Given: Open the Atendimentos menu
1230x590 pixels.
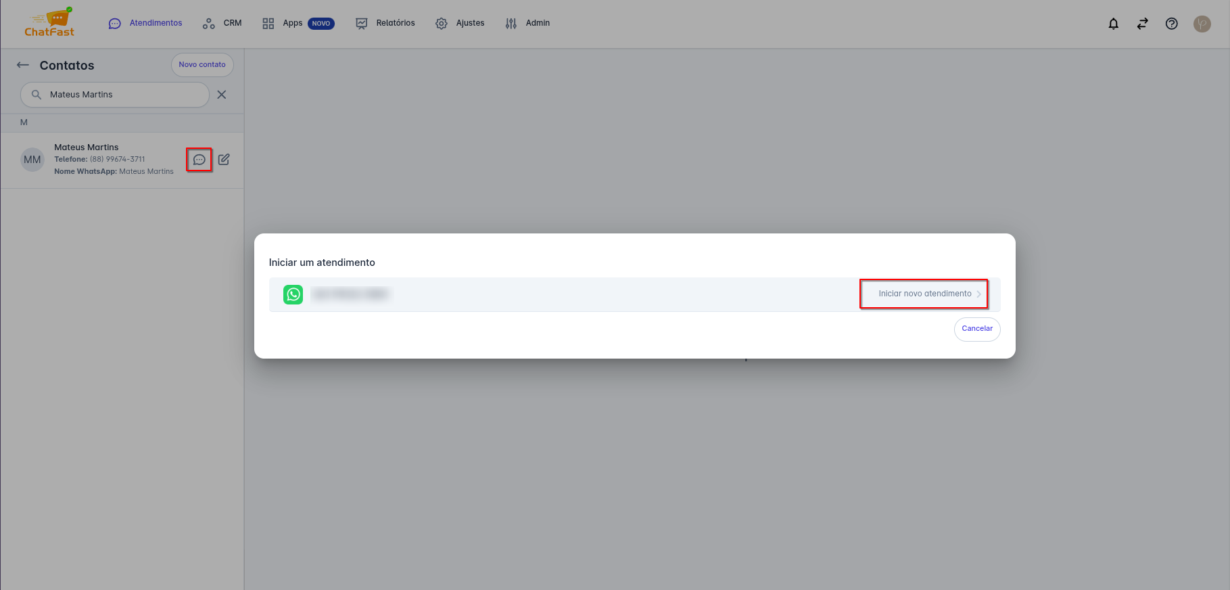Looking at the screenshot, I should tap(145, 23).
